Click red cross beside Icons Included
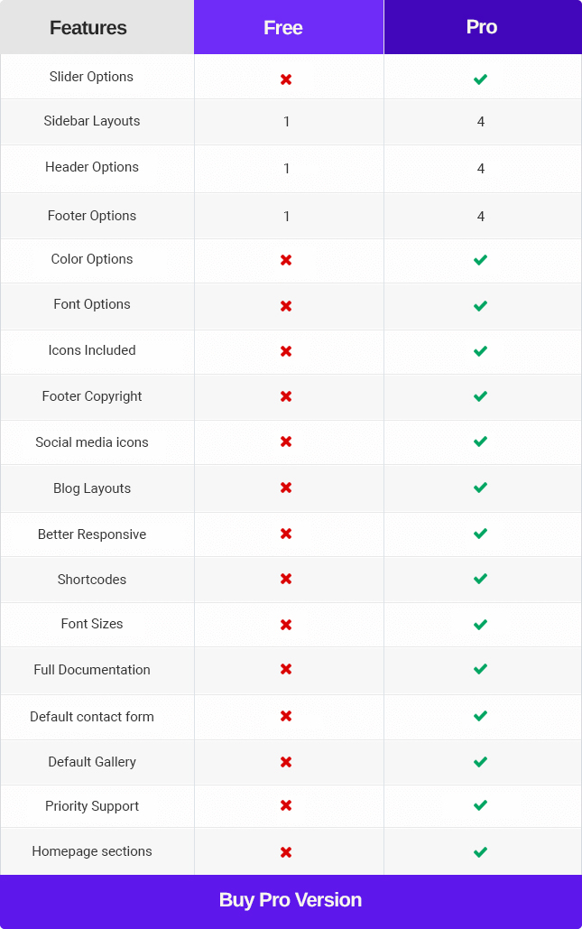582x929 pixels. click(x=286, y=351)
